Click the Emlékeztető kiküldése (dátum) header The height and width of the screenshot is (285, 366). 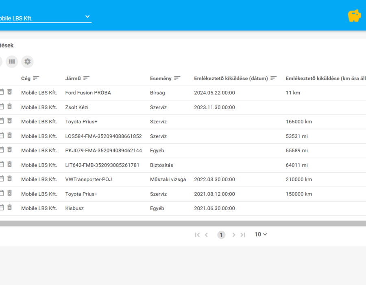[231, 79]
